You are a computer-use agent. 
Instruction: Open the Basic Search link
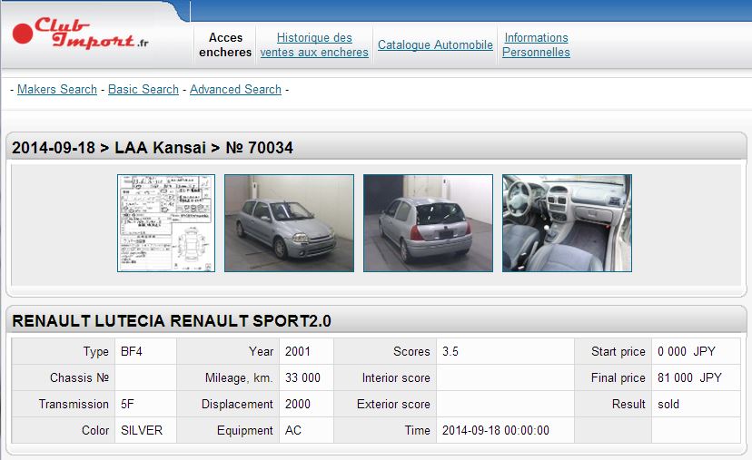point(143,89)
